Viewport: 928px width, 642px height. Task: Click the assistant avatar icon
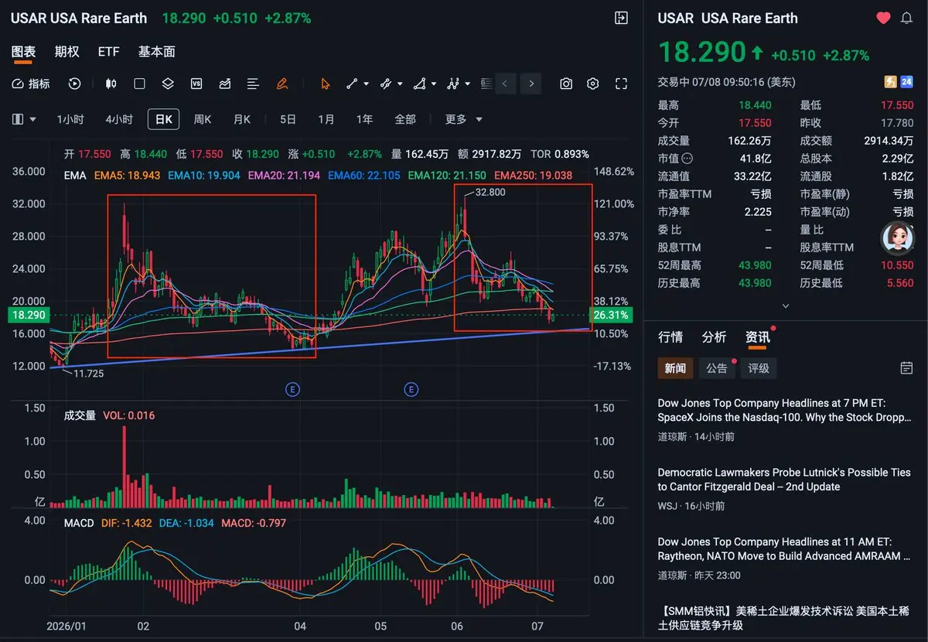pyautogui.click(x=897, y=238)
